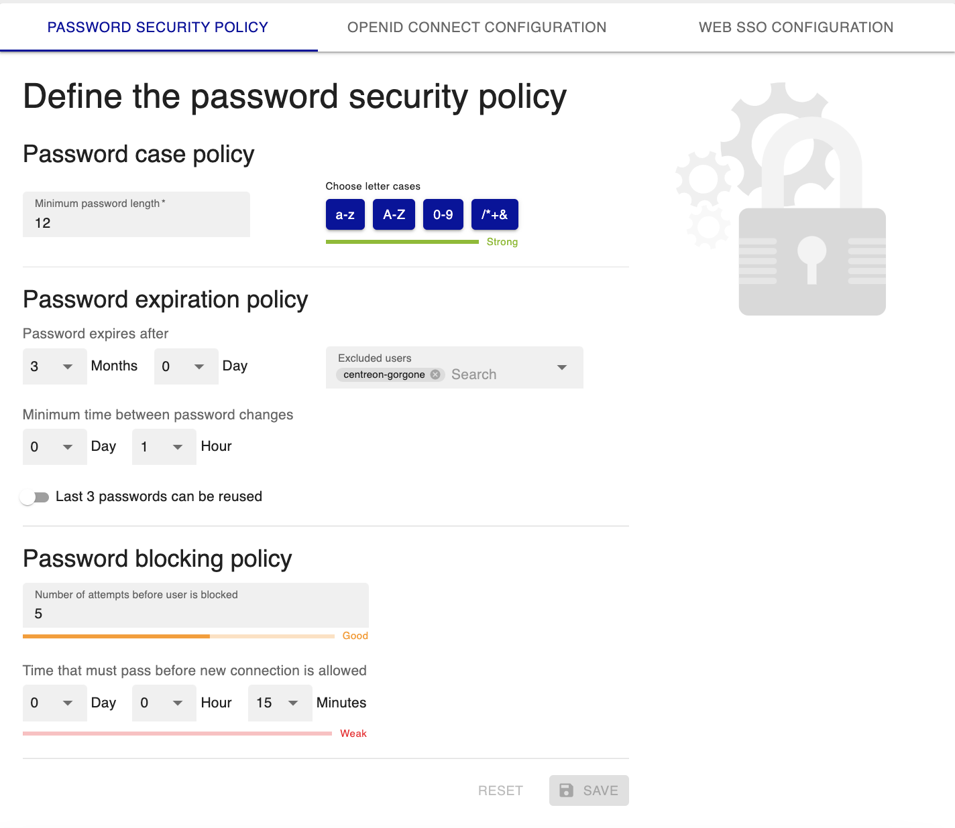Open the blocking Minutes dropdown

280,703
